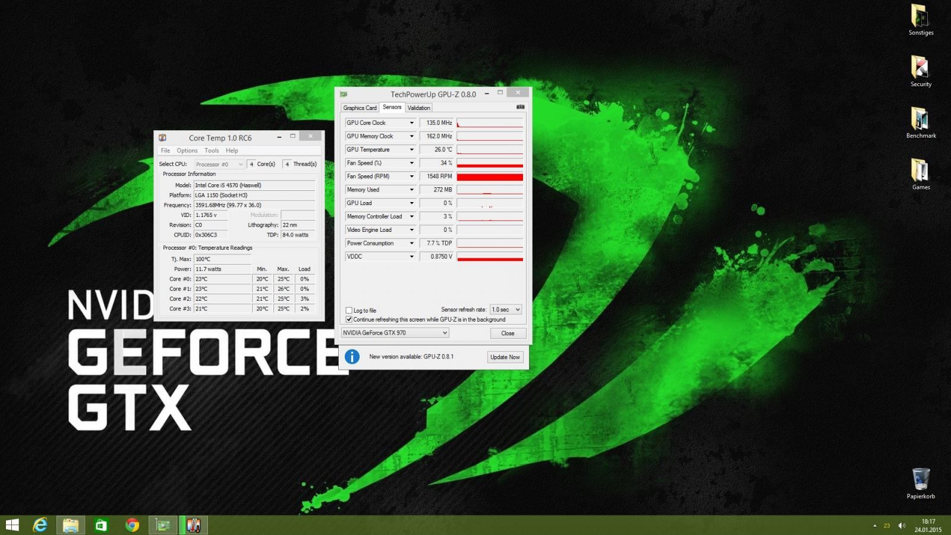Click the VDDC voltage history graph

pyautogui.click(x=490, y=256)
